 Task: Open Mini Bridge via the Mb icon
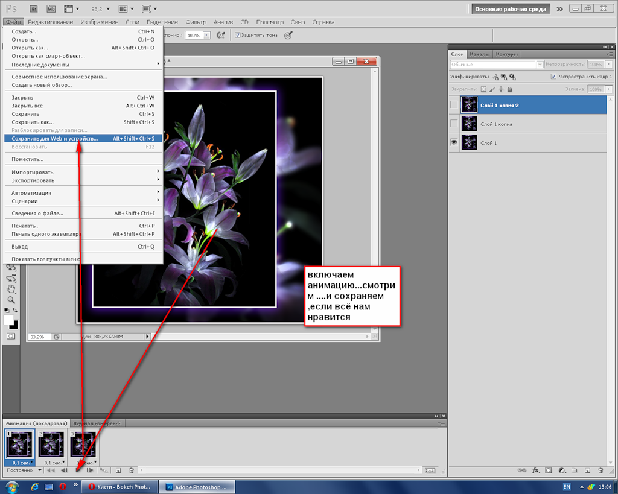tap(51, 9)
